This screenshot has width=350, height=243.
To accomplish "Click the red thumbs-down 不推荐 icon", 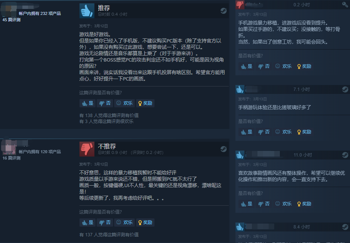I will 87,149.
